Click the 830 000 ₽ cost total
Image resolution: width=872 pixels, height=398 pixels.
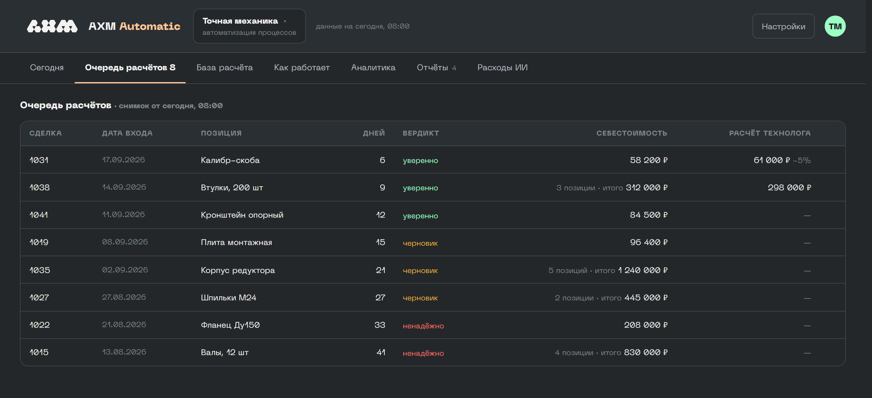point(646,352)
